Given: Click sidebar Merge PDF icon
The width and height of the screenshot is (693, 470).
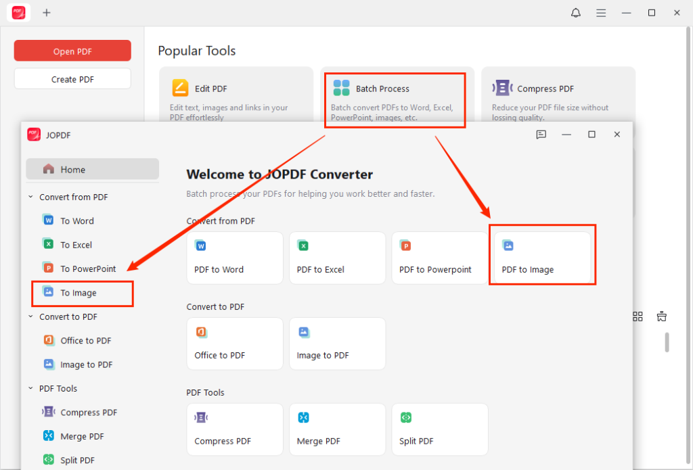Looking at the screenshot, I should [x=49, y=436].
